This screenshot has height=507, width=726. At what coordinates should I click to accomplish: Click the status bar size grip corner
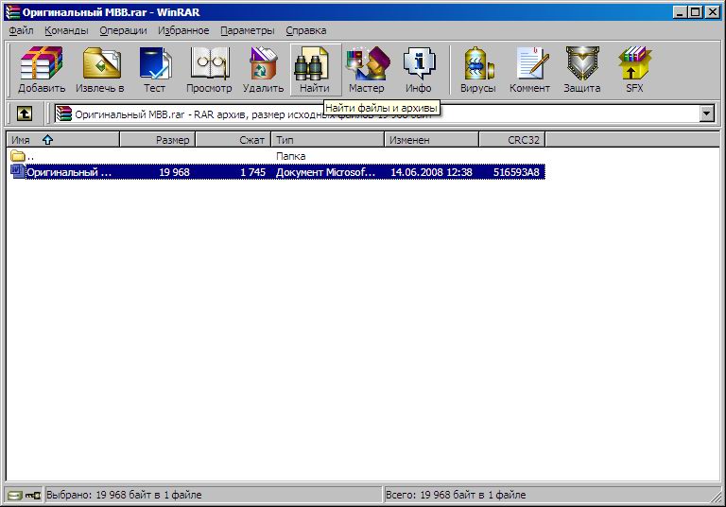coord(717,497)
